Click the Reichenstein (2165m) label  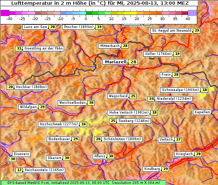(44, 170)
